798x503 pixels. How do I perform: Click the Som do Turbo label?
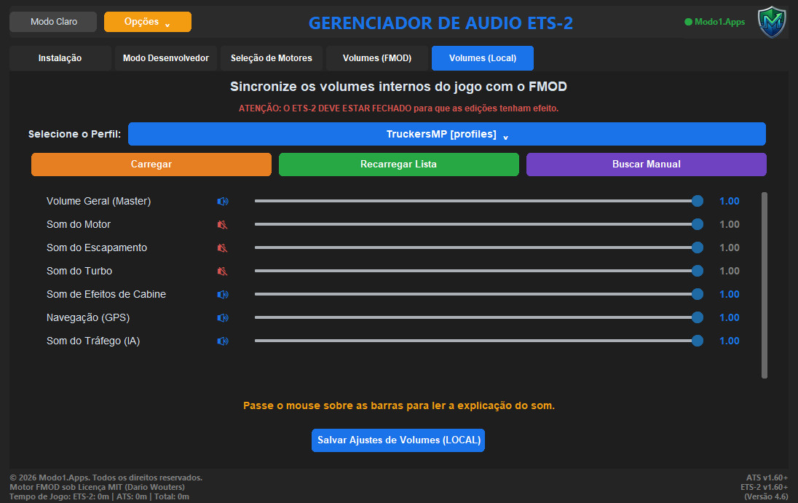coord(79,271)
